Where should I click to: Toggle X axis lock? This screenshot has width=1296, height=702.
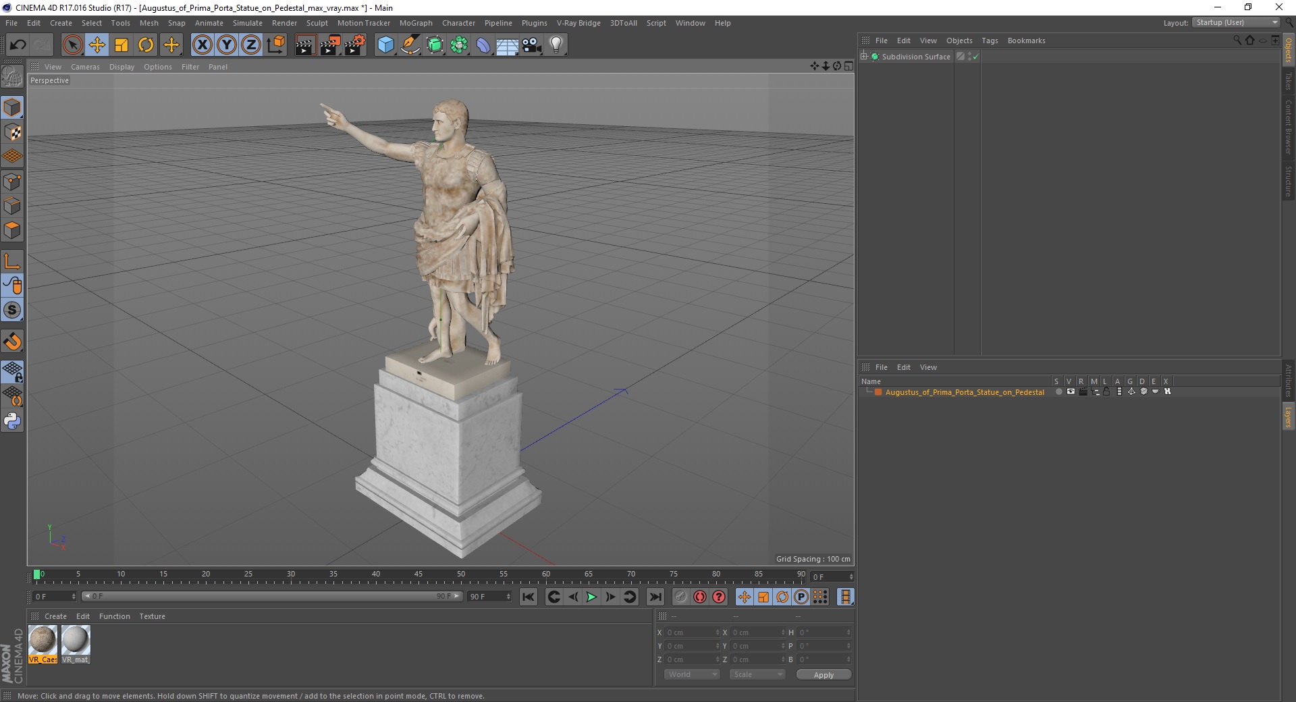click(x=202, y=45)
